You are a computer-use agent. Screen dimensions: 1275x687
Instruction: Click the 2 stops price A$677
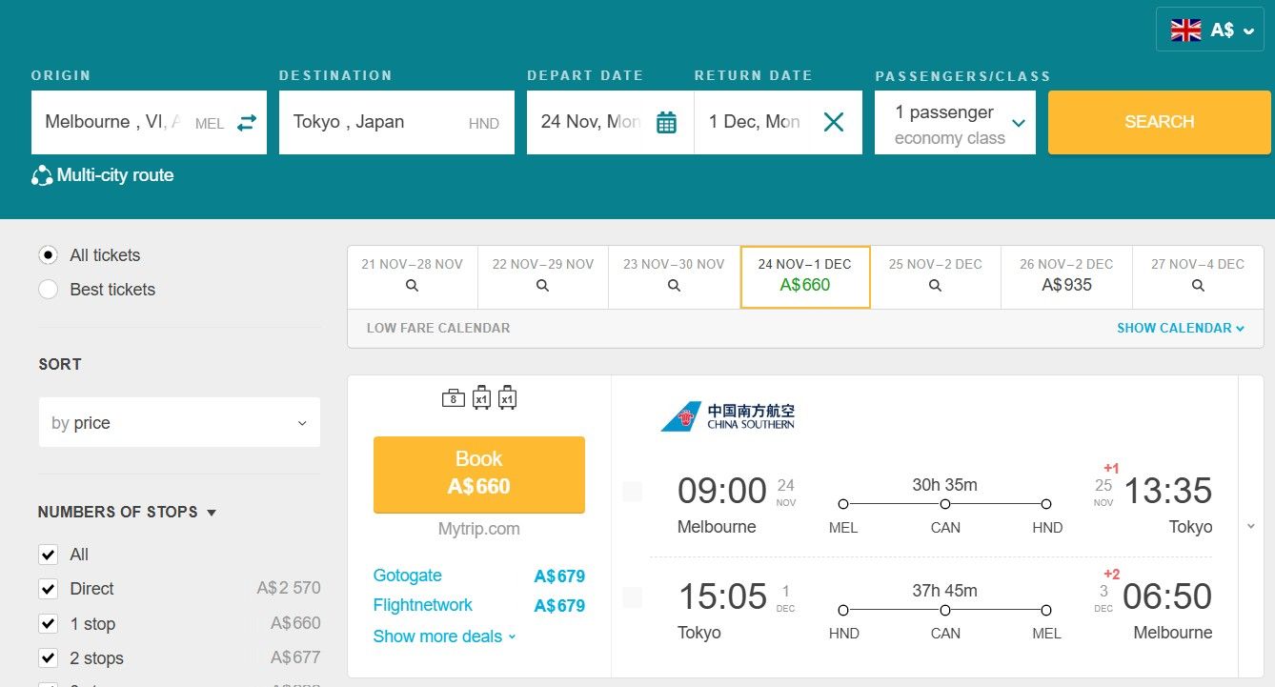pos(295,657)
